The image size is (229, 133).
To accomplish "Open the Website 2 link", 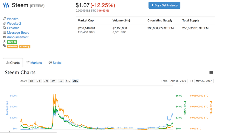I will [14, 24].
